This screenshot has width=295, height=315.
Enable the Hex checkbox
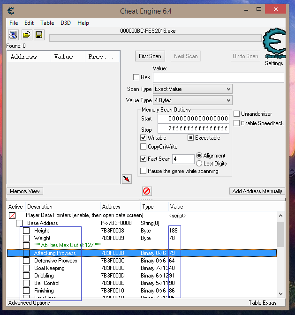pos(136,77)
